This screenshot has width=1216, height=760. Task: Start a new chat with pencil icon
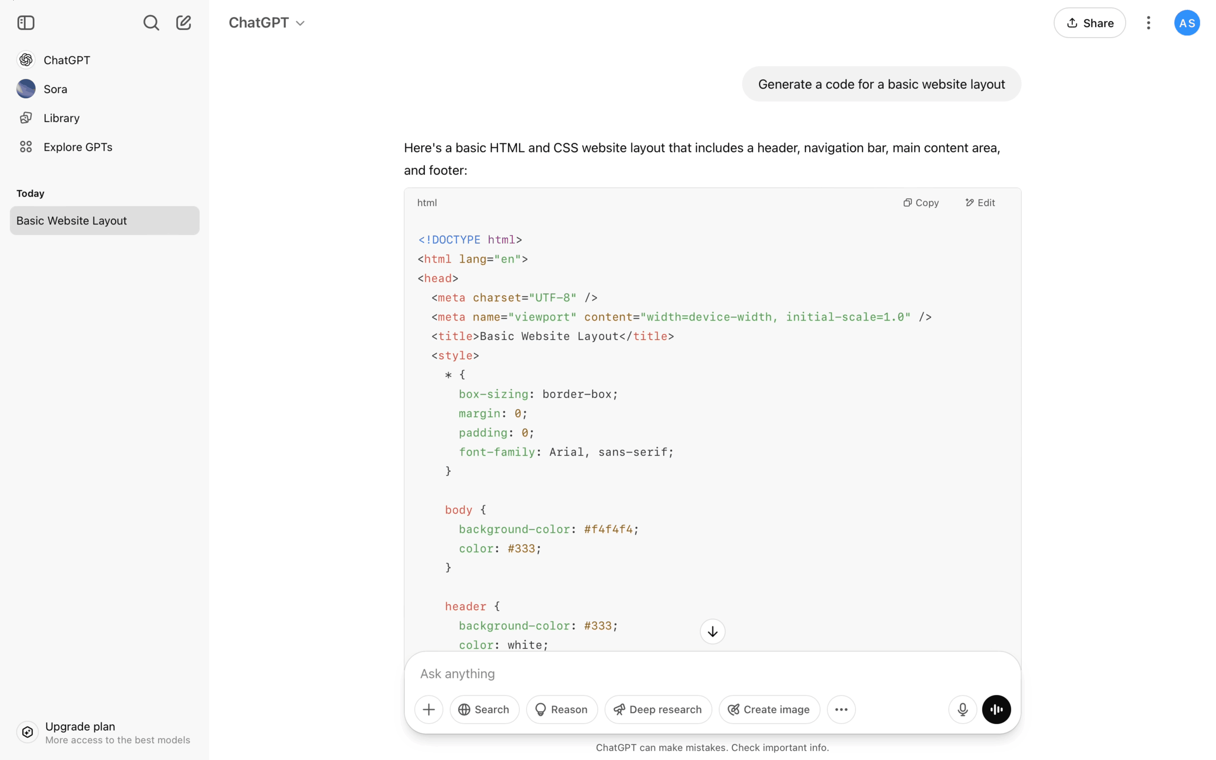click(x=183, y=23)
